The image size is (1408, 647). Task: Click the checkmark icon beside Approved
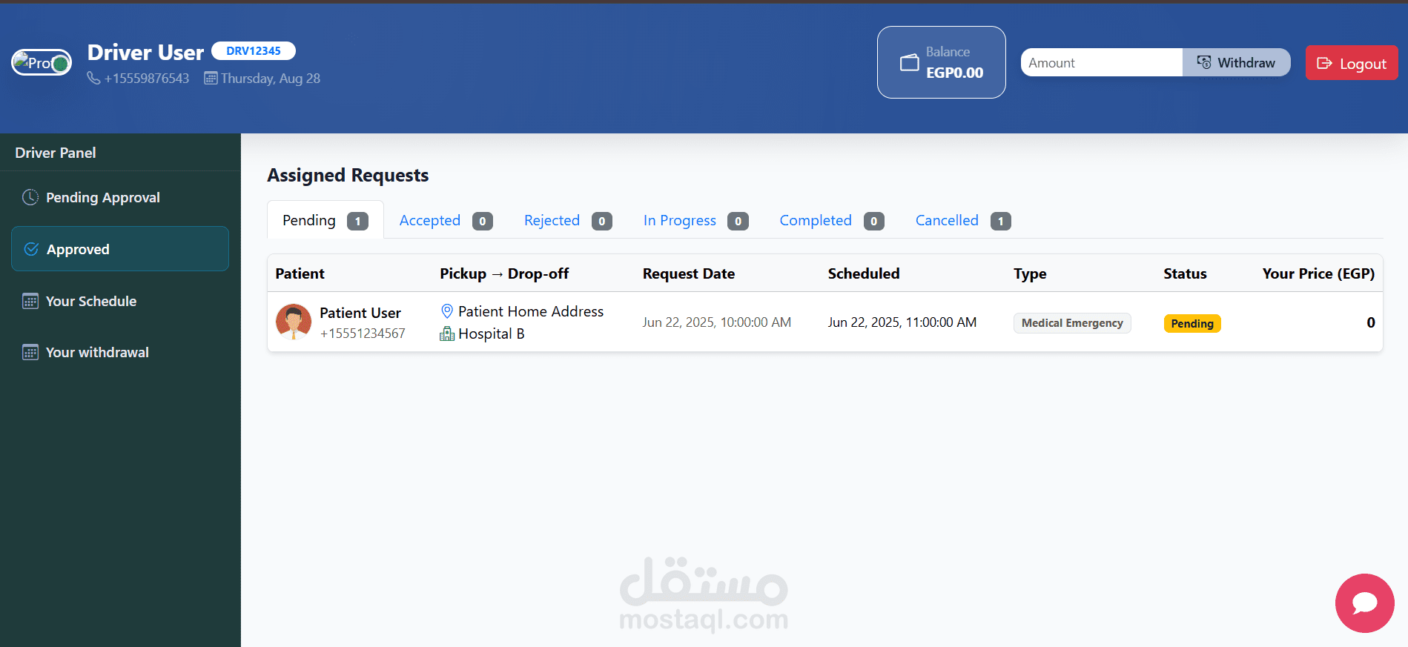point(31,249)
